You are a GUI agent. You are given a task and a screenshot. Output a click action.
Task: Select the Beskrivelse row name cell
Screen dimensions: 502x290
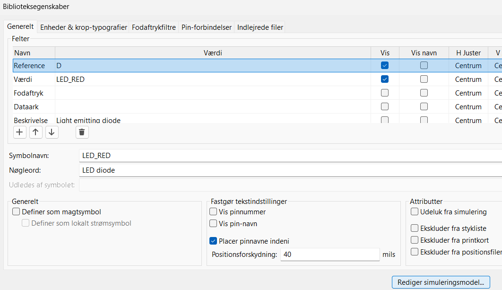tap(34, 119)
